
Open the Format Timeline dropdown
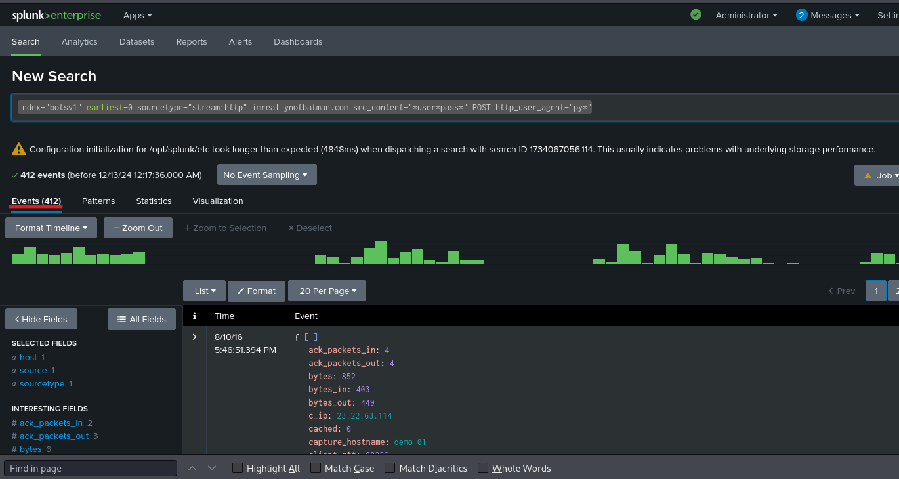tap(51, 228)
